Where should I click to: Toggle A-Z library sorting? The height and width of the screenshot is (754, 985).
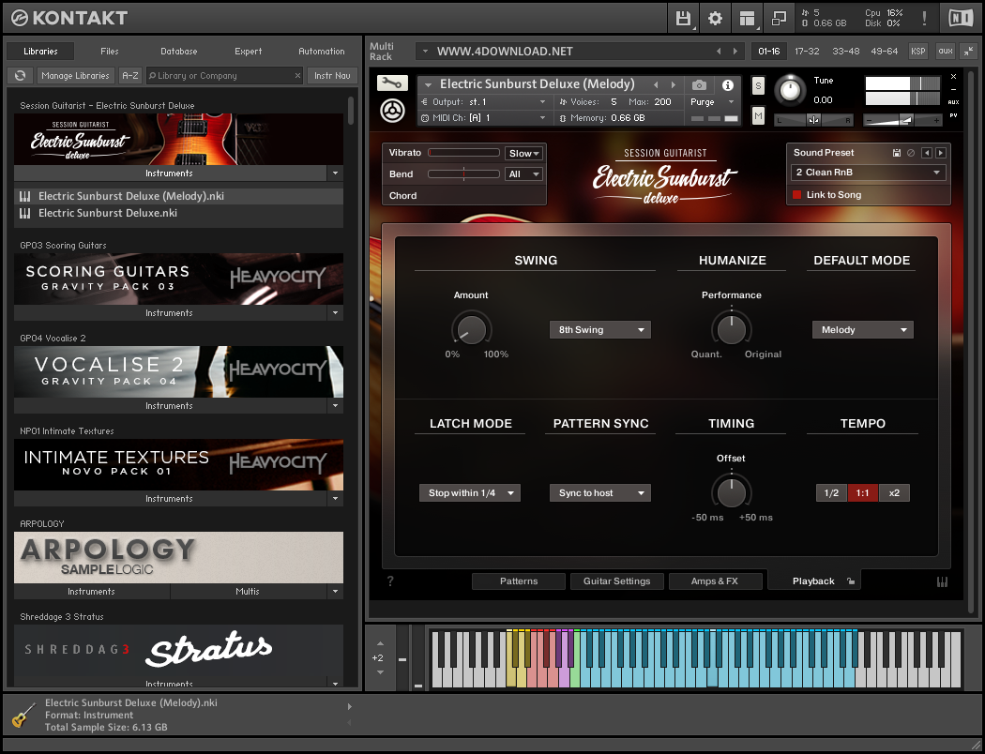130,75
